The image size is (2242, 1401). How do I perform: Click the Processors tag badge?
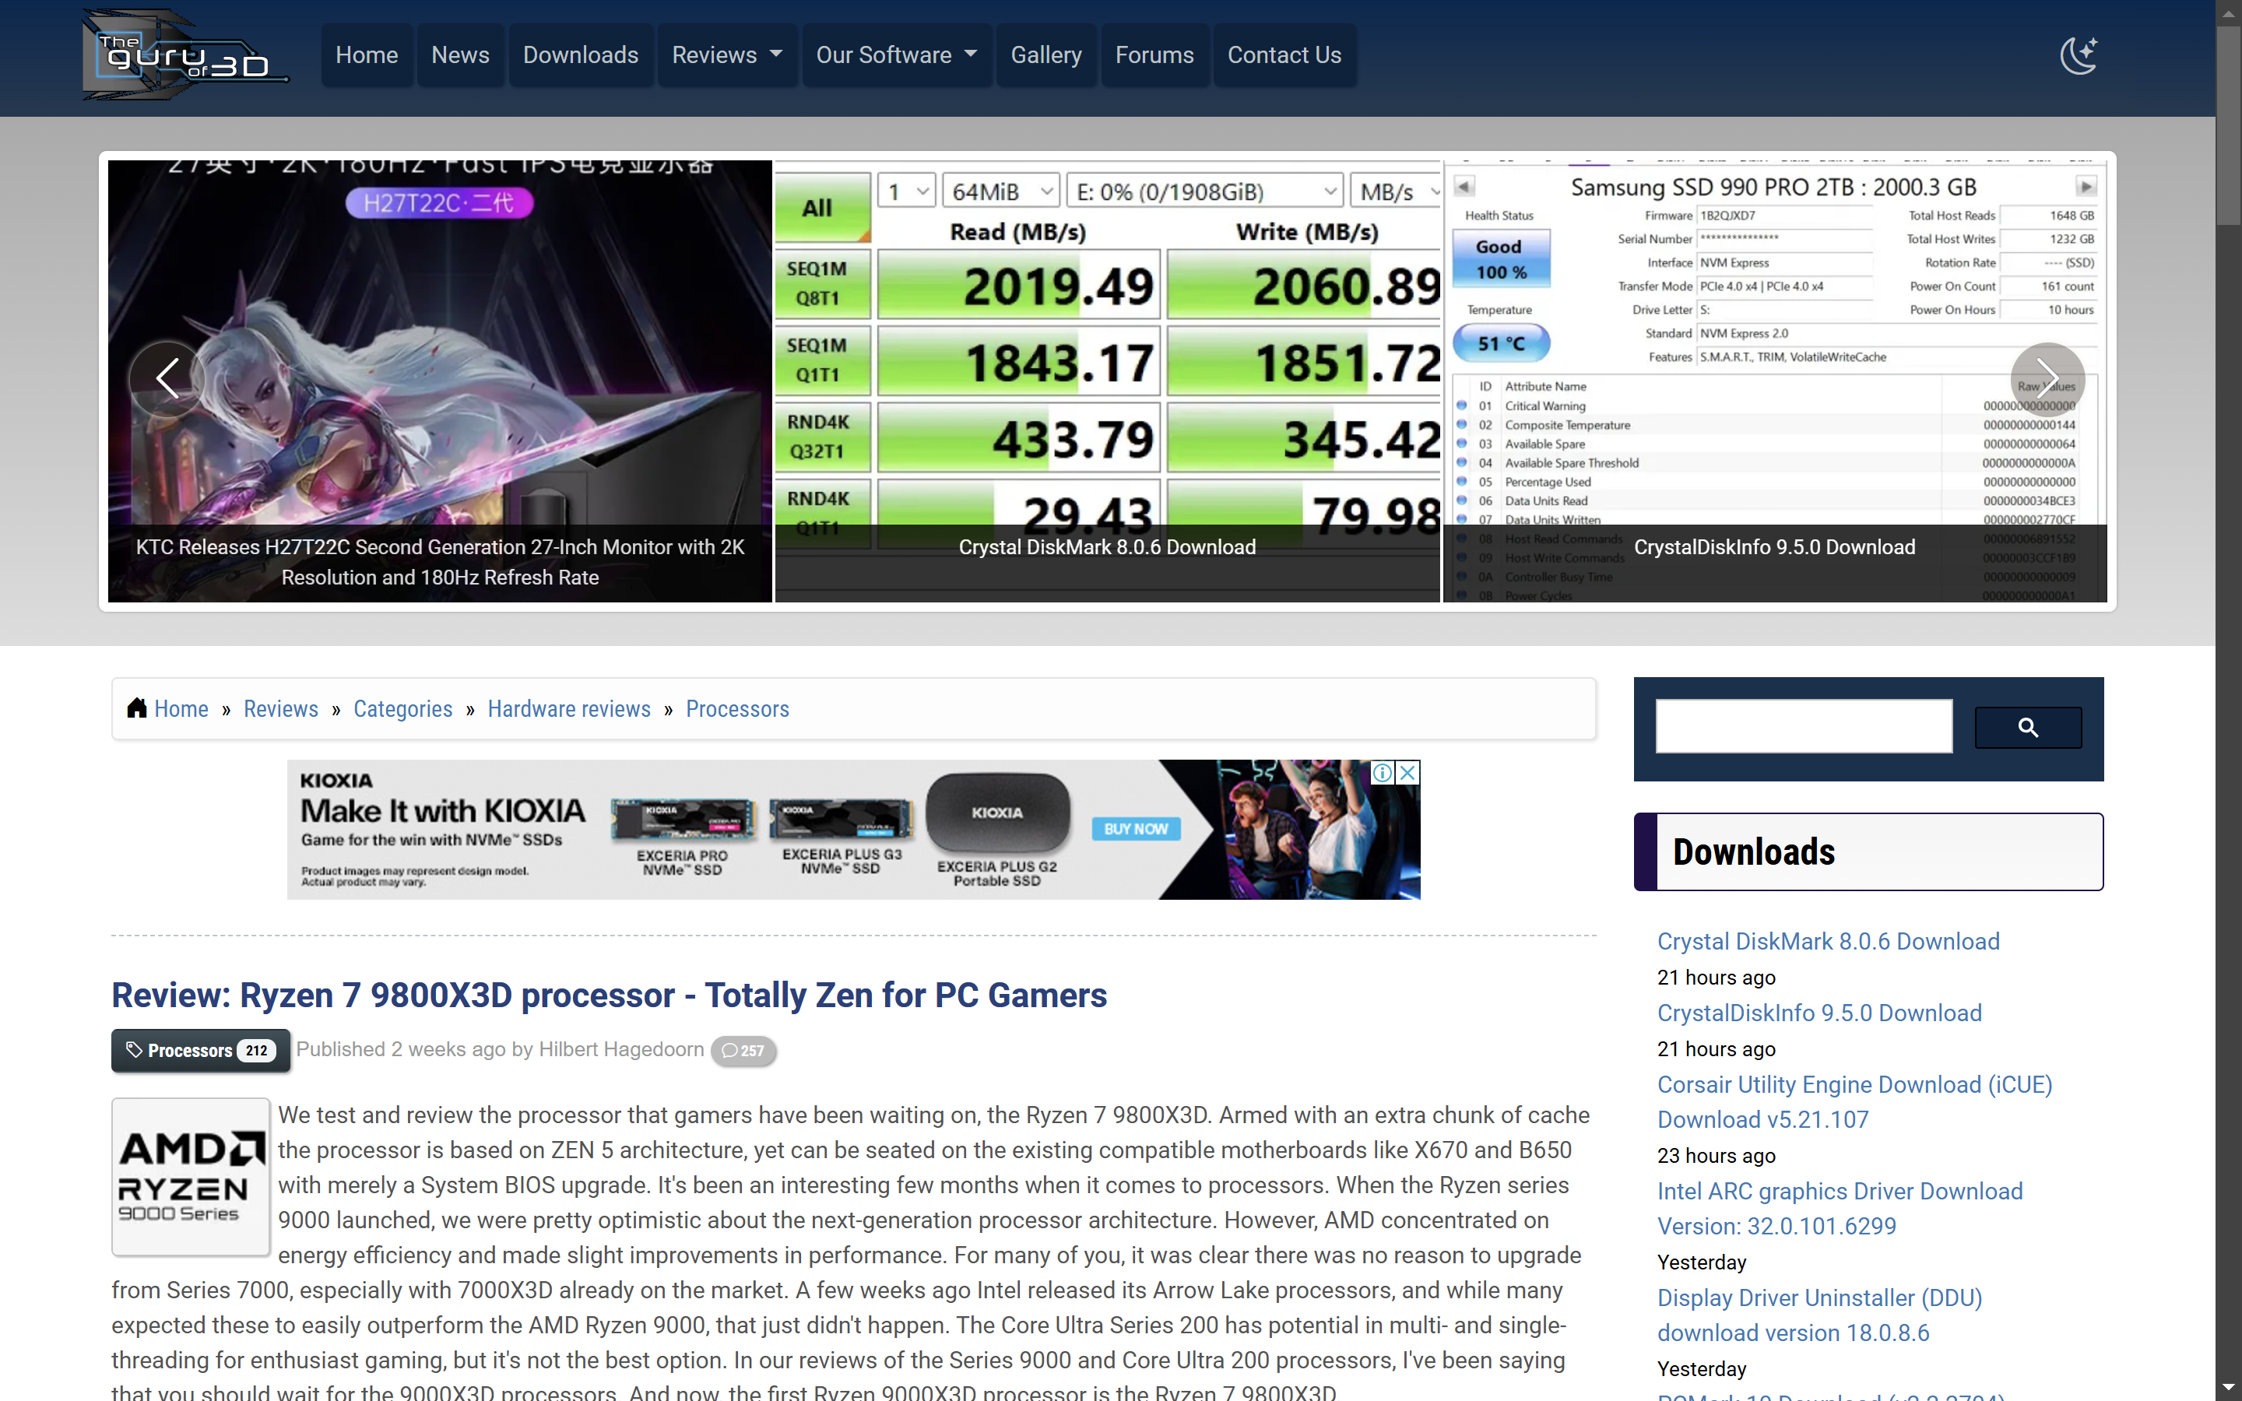pyautogui.click(x=201, y=1050)
